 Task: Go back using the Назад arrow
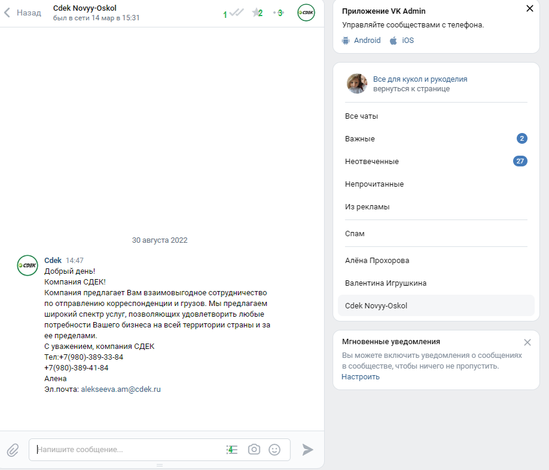pyautogui.click(x=23, y=13)
